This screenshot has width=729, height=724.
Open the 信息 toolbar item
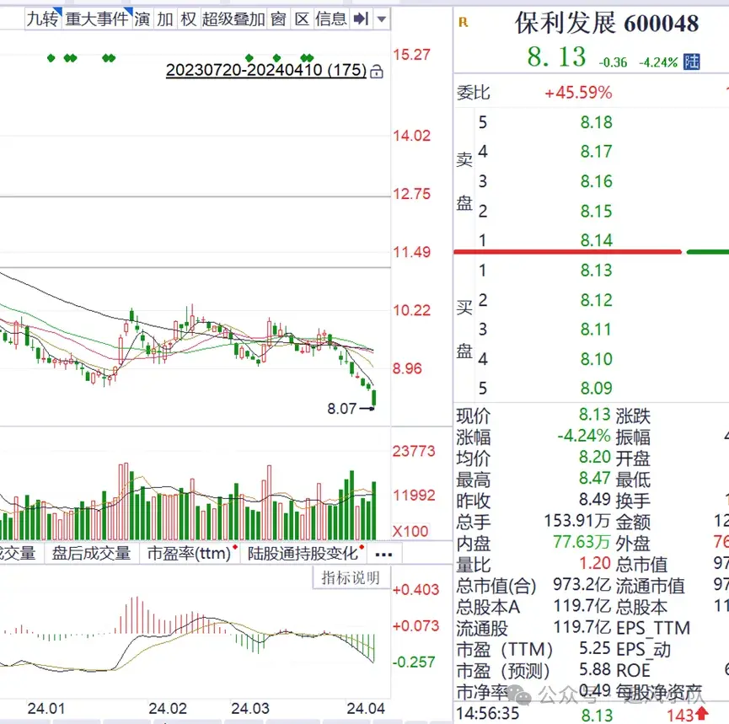(331, 19)
